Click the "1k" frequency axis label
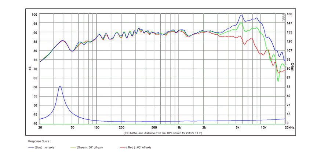This screenshot has width=321, height=157. (x=179, y=128)
